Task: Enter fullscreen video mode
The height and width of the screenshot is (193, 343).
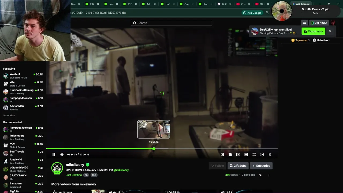Action: (x=254, y=154)
